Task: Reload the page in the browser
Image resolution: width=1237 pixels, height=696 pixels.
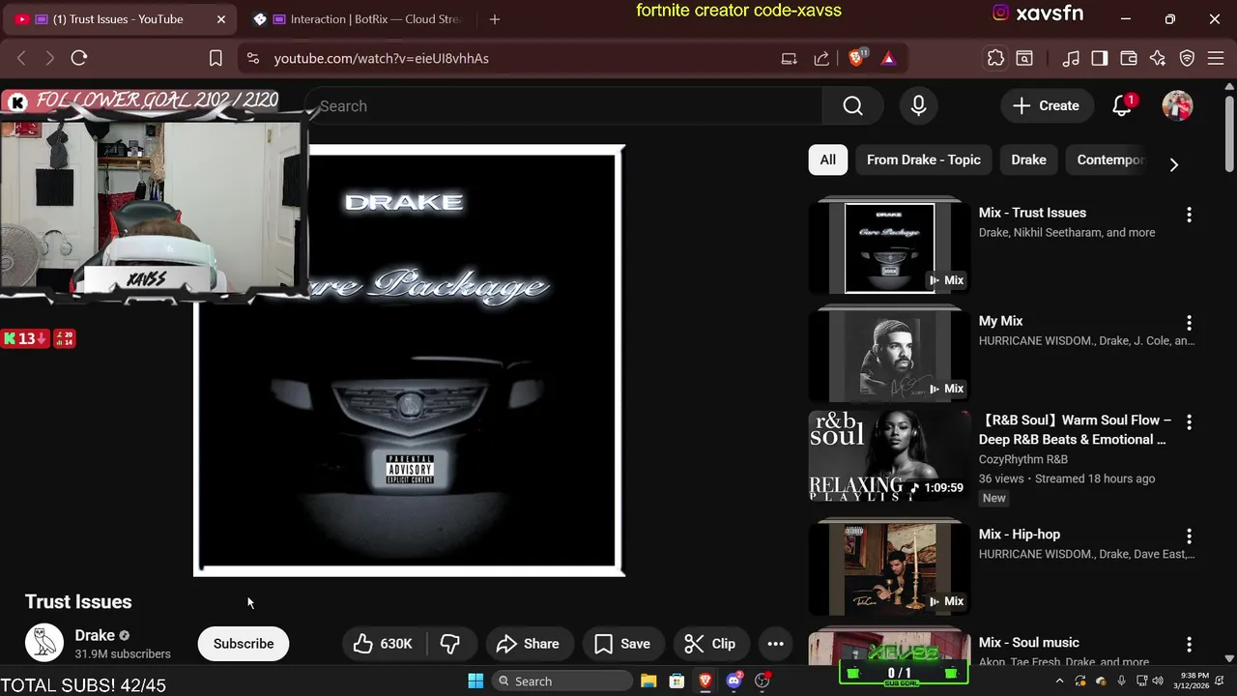Action: (x=79, y=58)
